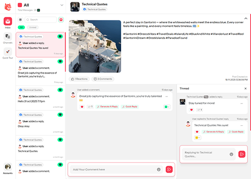Open the Channels section in sidebar
Viewport: 251px width, 179px height.
(x=8, y=38)
